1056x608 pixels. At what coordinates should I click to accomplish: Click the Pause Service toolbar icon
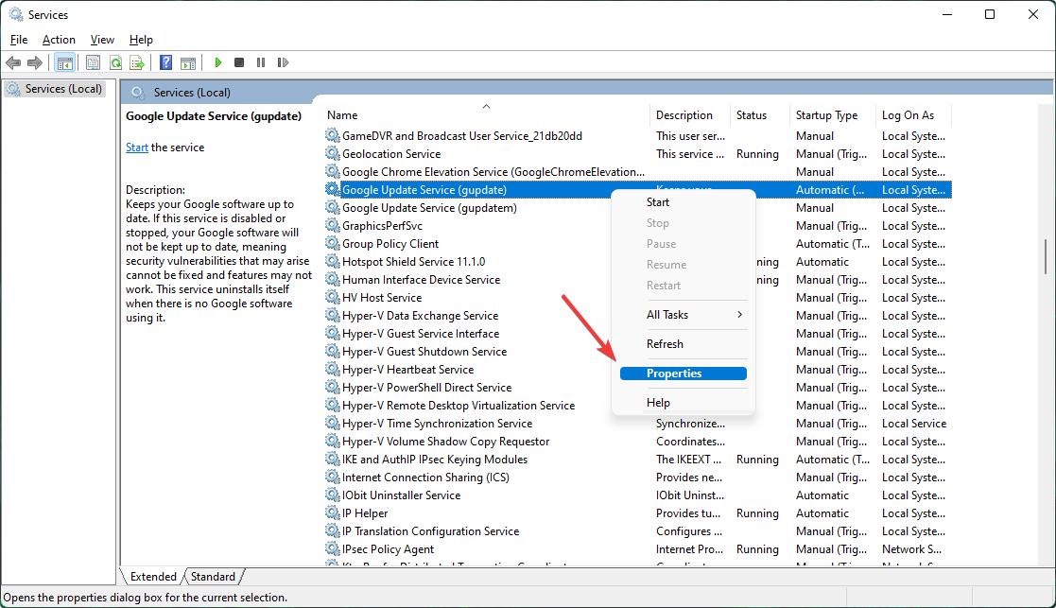pyautogui.click(x=261, y=62)
